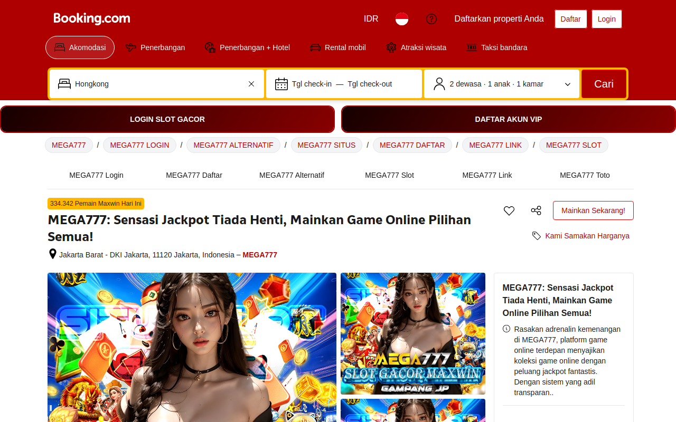The width and height of the screenshot is (676, 422).
Task: Open the MEGA777 ALTERNATIF breadcrumb chip
Action: 233,145
